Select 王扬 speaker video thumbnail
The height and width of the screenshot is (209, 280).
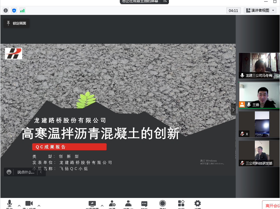(259, 95)
